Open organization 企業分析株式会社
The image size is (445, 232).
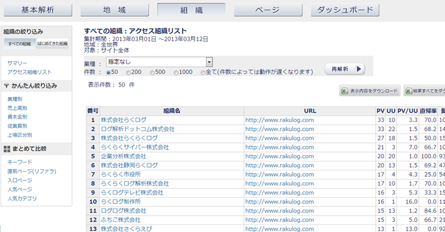click(123, 156)
